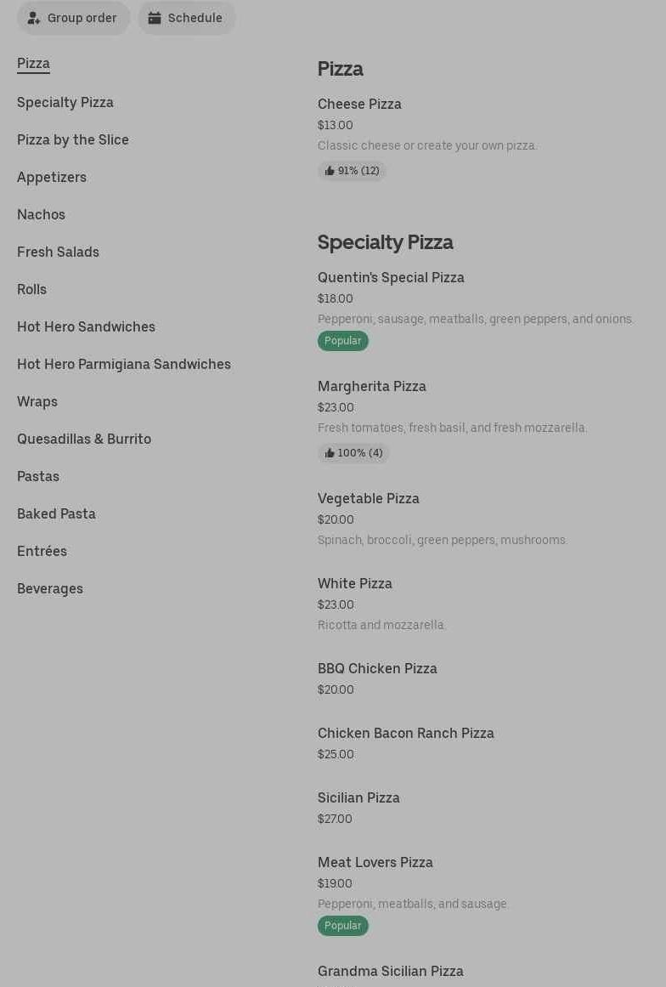Click the Group order person icon
The height and width of the screenshot is (987, 666).
click(x=34, y=18)
